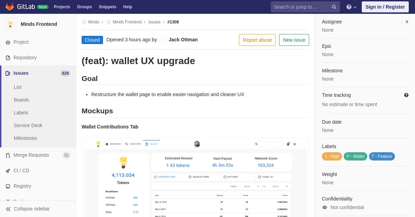Click the Minds breadcrumb avatar icon

click(x=84, y=22)
